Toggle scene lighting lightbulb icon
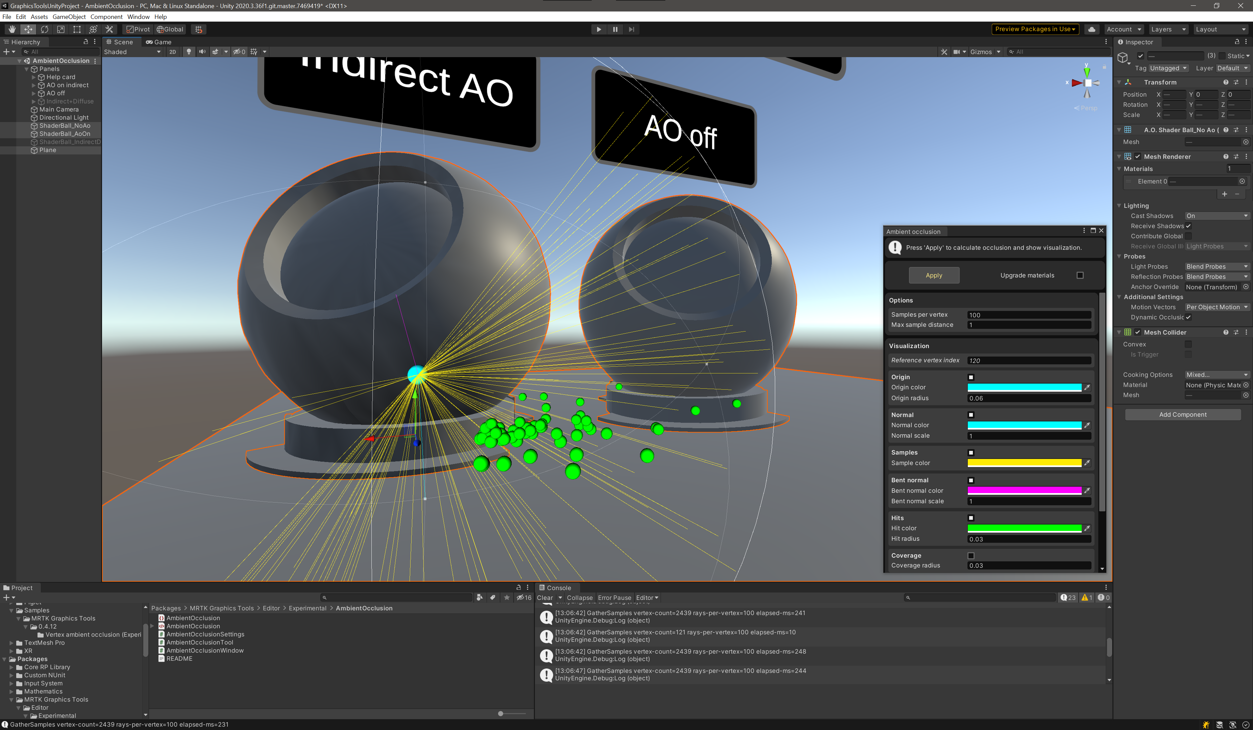Screen dimensions: 1253x730 click(x=189, y=52)
